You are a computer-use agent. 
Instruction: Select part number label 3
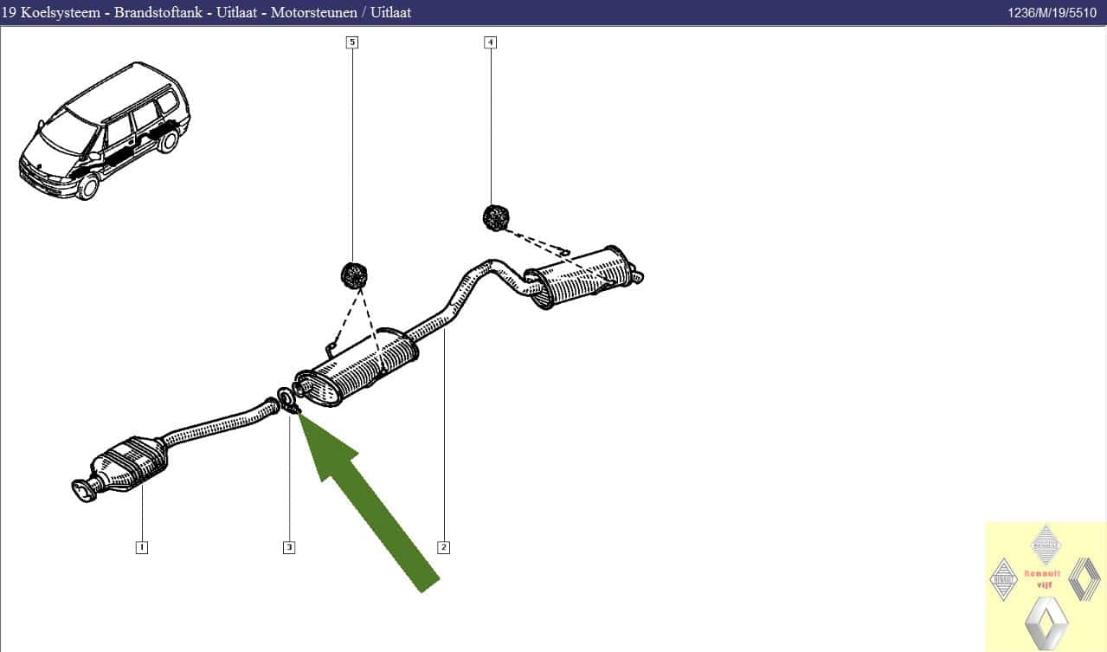pyautogui.click(x=289, y=547)
